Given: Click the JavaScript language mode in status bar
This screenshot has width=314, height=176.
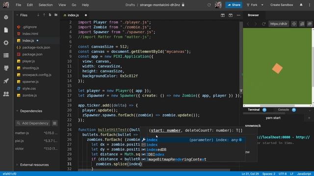Looking at the screenshot, I should click(x=304, y=174).
